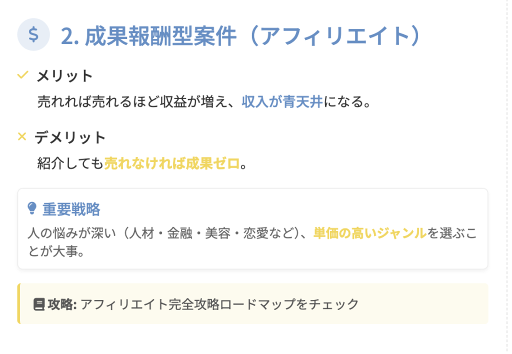Viewport: 512px width, 354px height.
Task: Click the bold 攻略: label
Action: 62,304
